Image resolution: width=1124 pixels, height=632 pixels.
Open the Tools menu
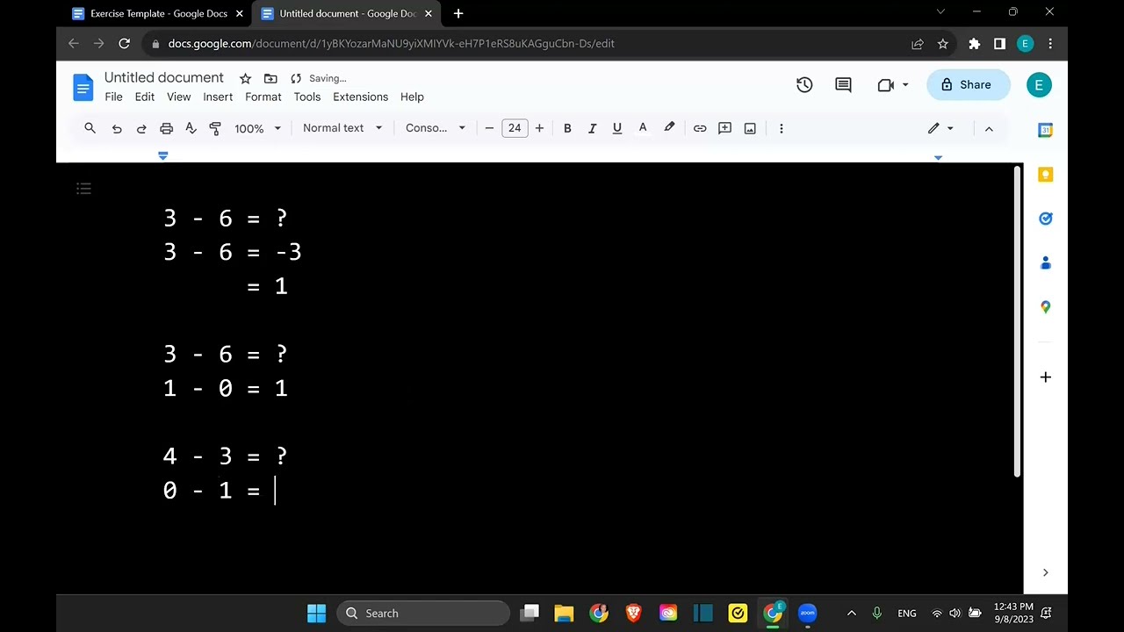pos(307,97)
